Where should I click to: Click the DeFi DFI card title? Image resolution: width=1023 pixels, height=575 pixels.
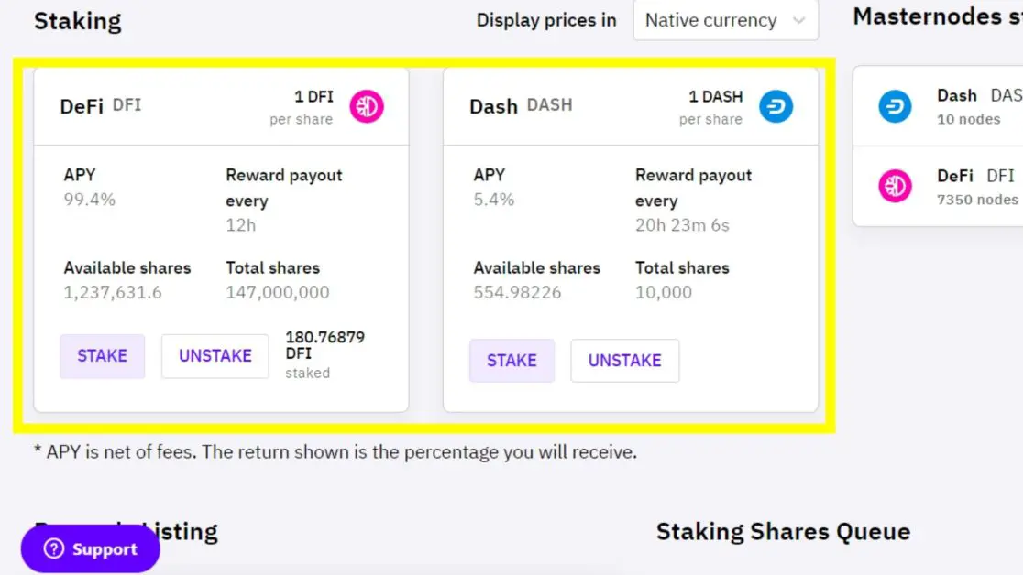coord(101,105)
